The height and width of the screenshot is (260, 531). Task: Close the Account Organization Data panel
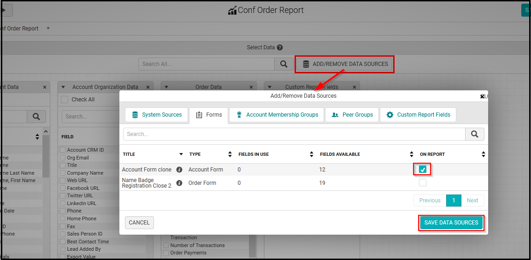tap(147, 87)
